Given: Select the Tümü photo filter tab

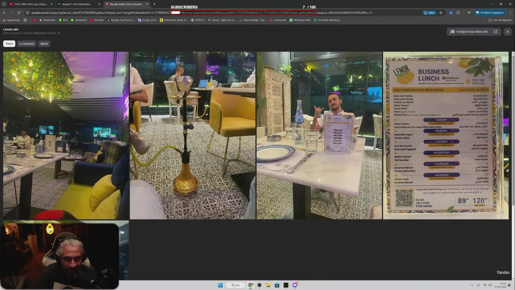Looking at the screenshot, I should (9, 43).
